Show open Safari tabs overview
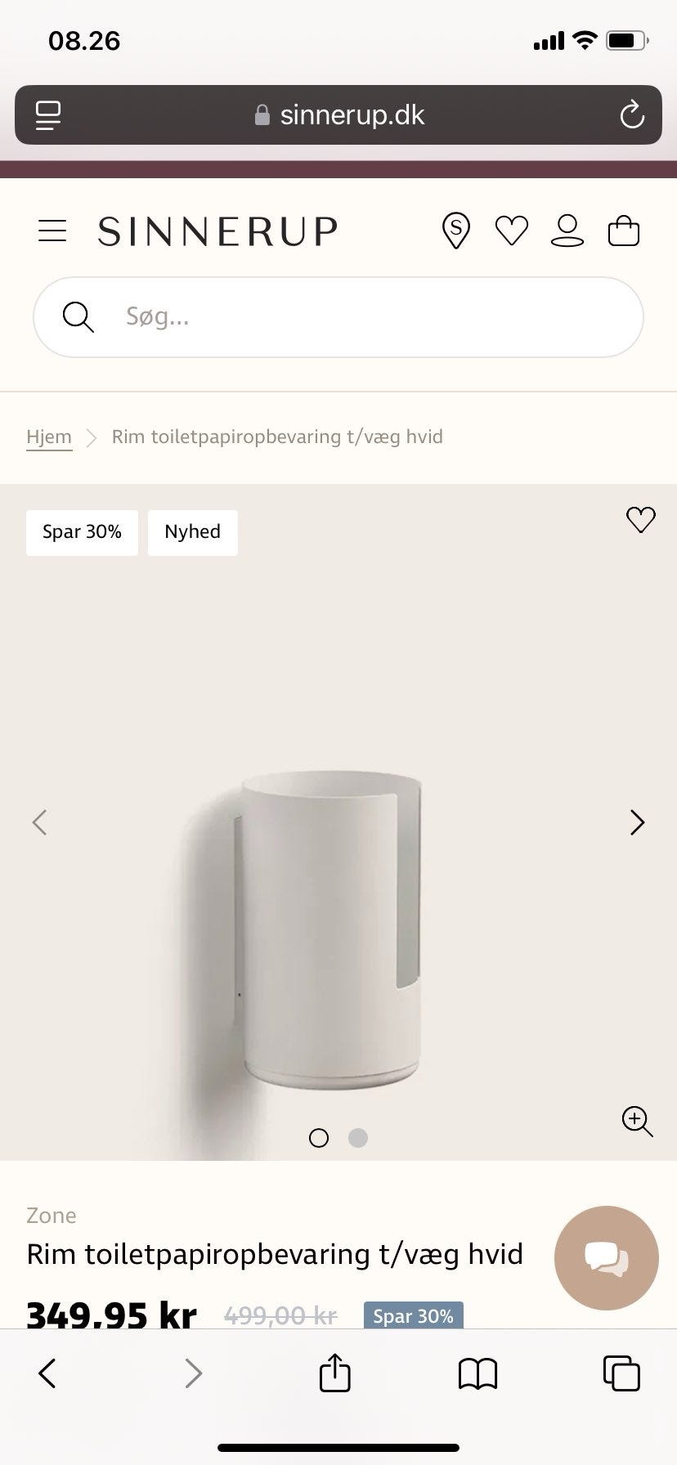 click(621, 1373)
